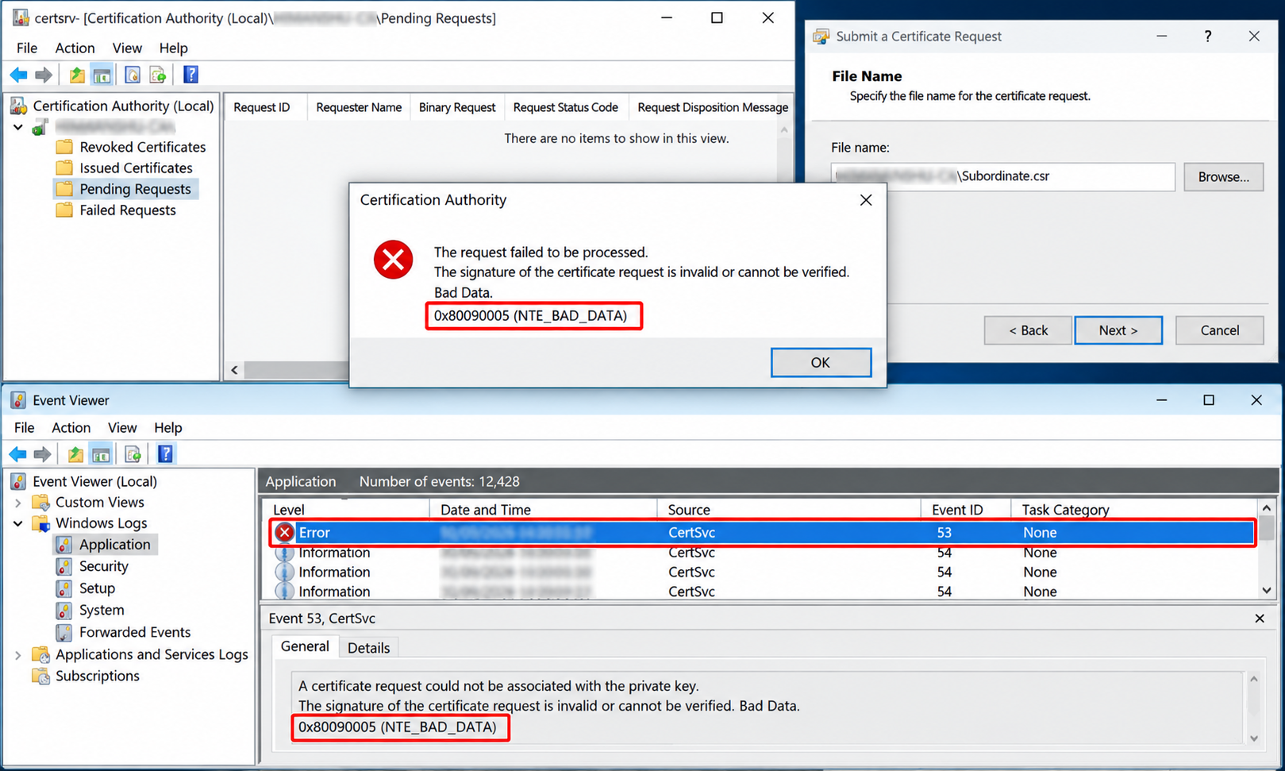Expand Custom Views in Event Viewer
The width and height of the screenshot is (1285, 771).
tap(18, 503)
